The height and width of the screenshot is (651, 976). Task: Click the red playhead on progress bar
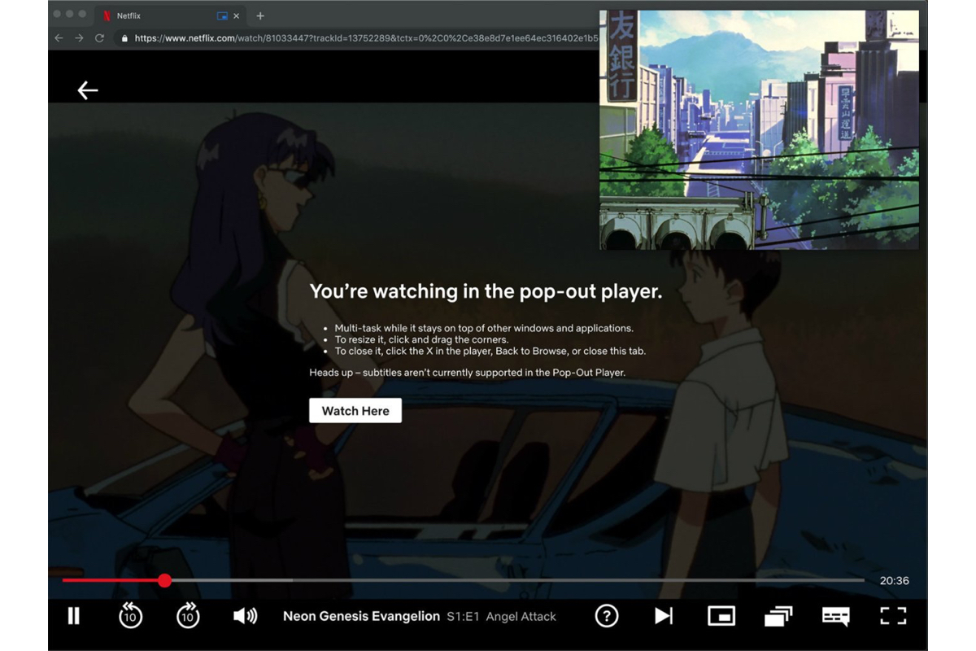tap(164, 580)
